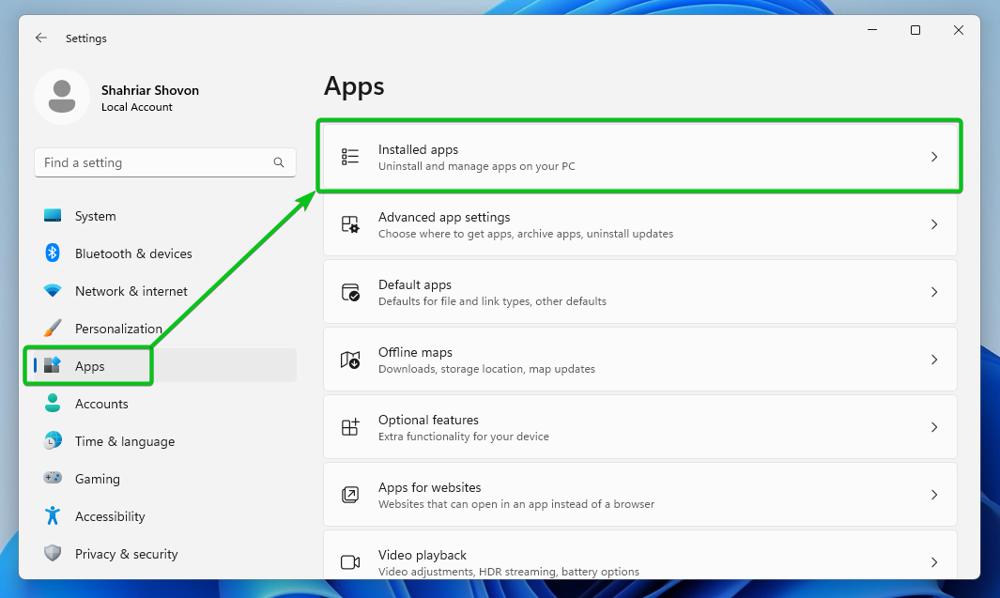Click the Offline maps download icon
Image resolution: width=1000 pixels, height=598 pixels.
pyautogui.click(x=350, y=359)
